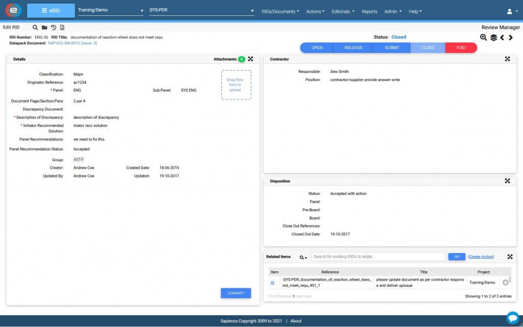Open the folder icon in Edit RID toolbar
Screen dimensions: 523x327
44,28
